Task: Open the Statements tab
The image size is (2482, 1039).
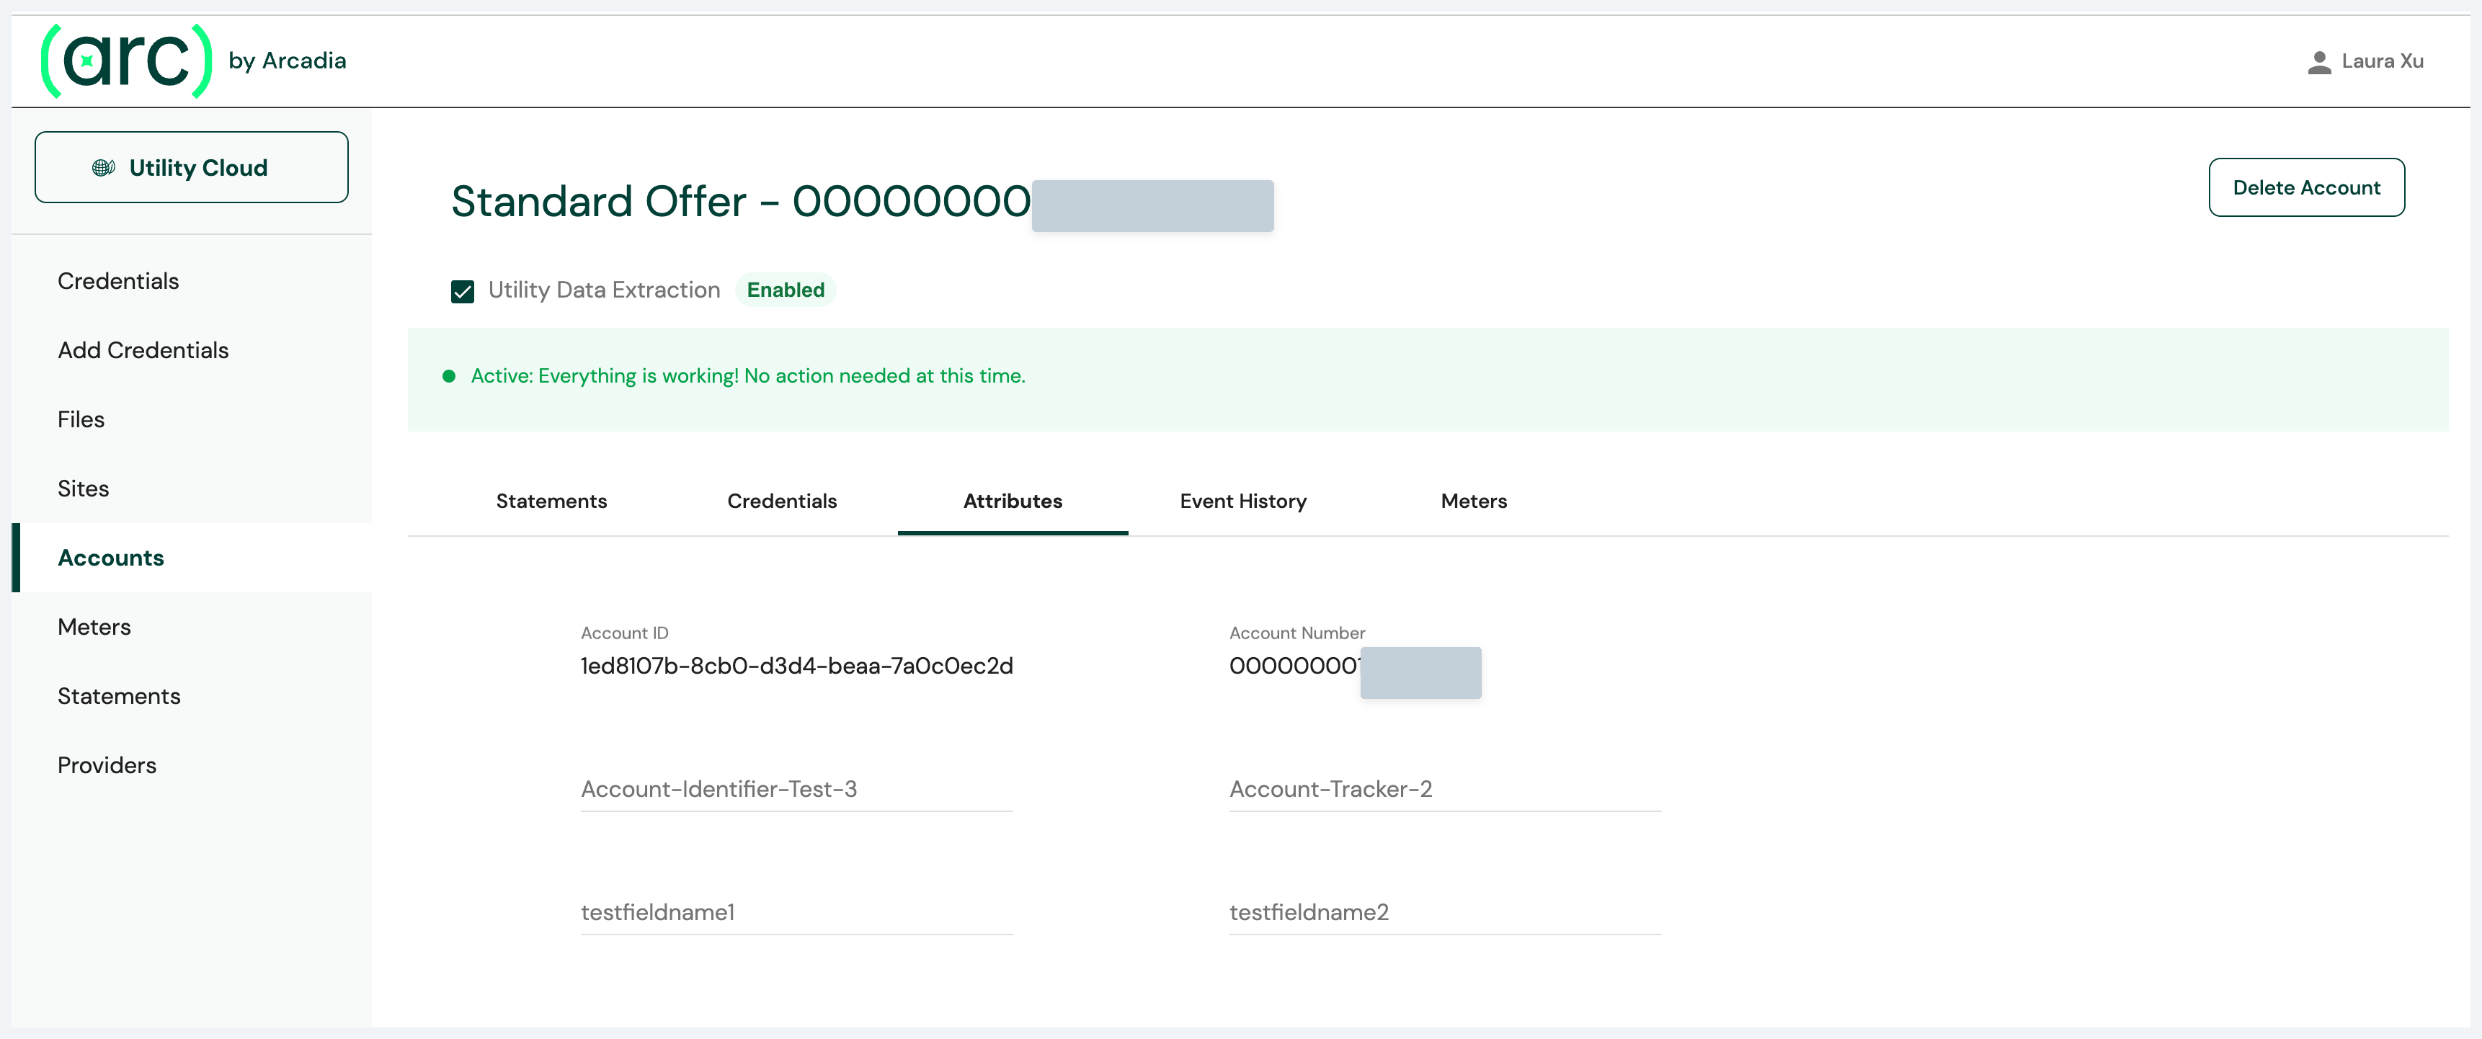Action: (x=551, y=501)
